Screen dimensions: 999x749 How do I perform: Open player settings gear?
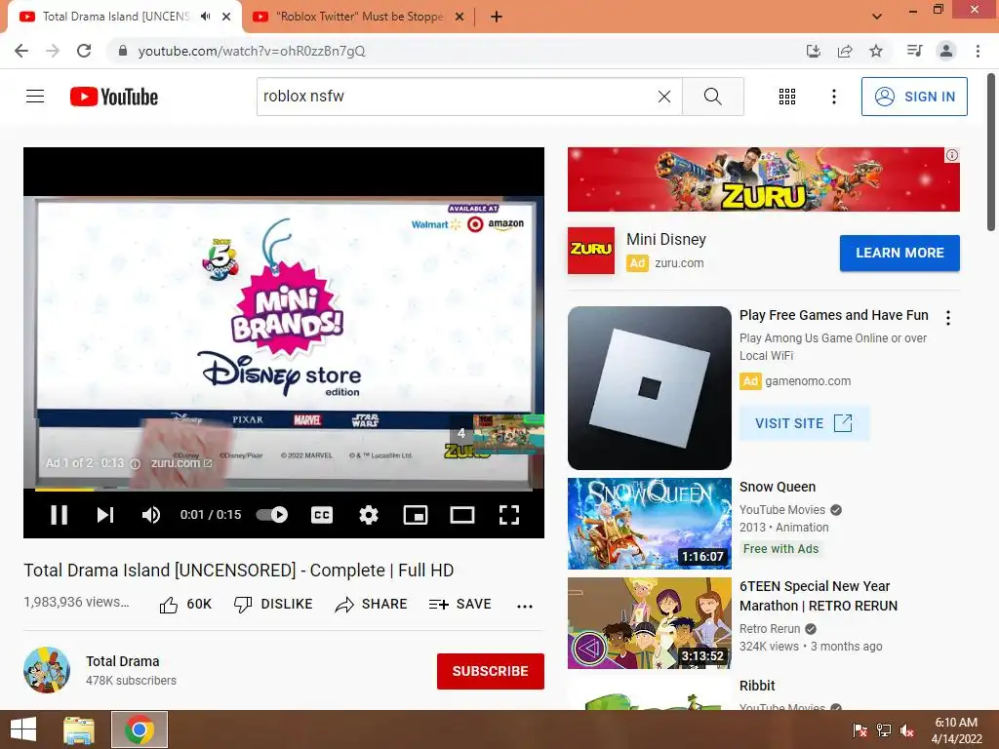tap(368, 515)
